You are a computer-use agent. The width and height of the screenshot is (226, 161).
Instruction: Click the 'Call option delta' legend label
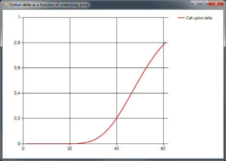coord(199,18)
